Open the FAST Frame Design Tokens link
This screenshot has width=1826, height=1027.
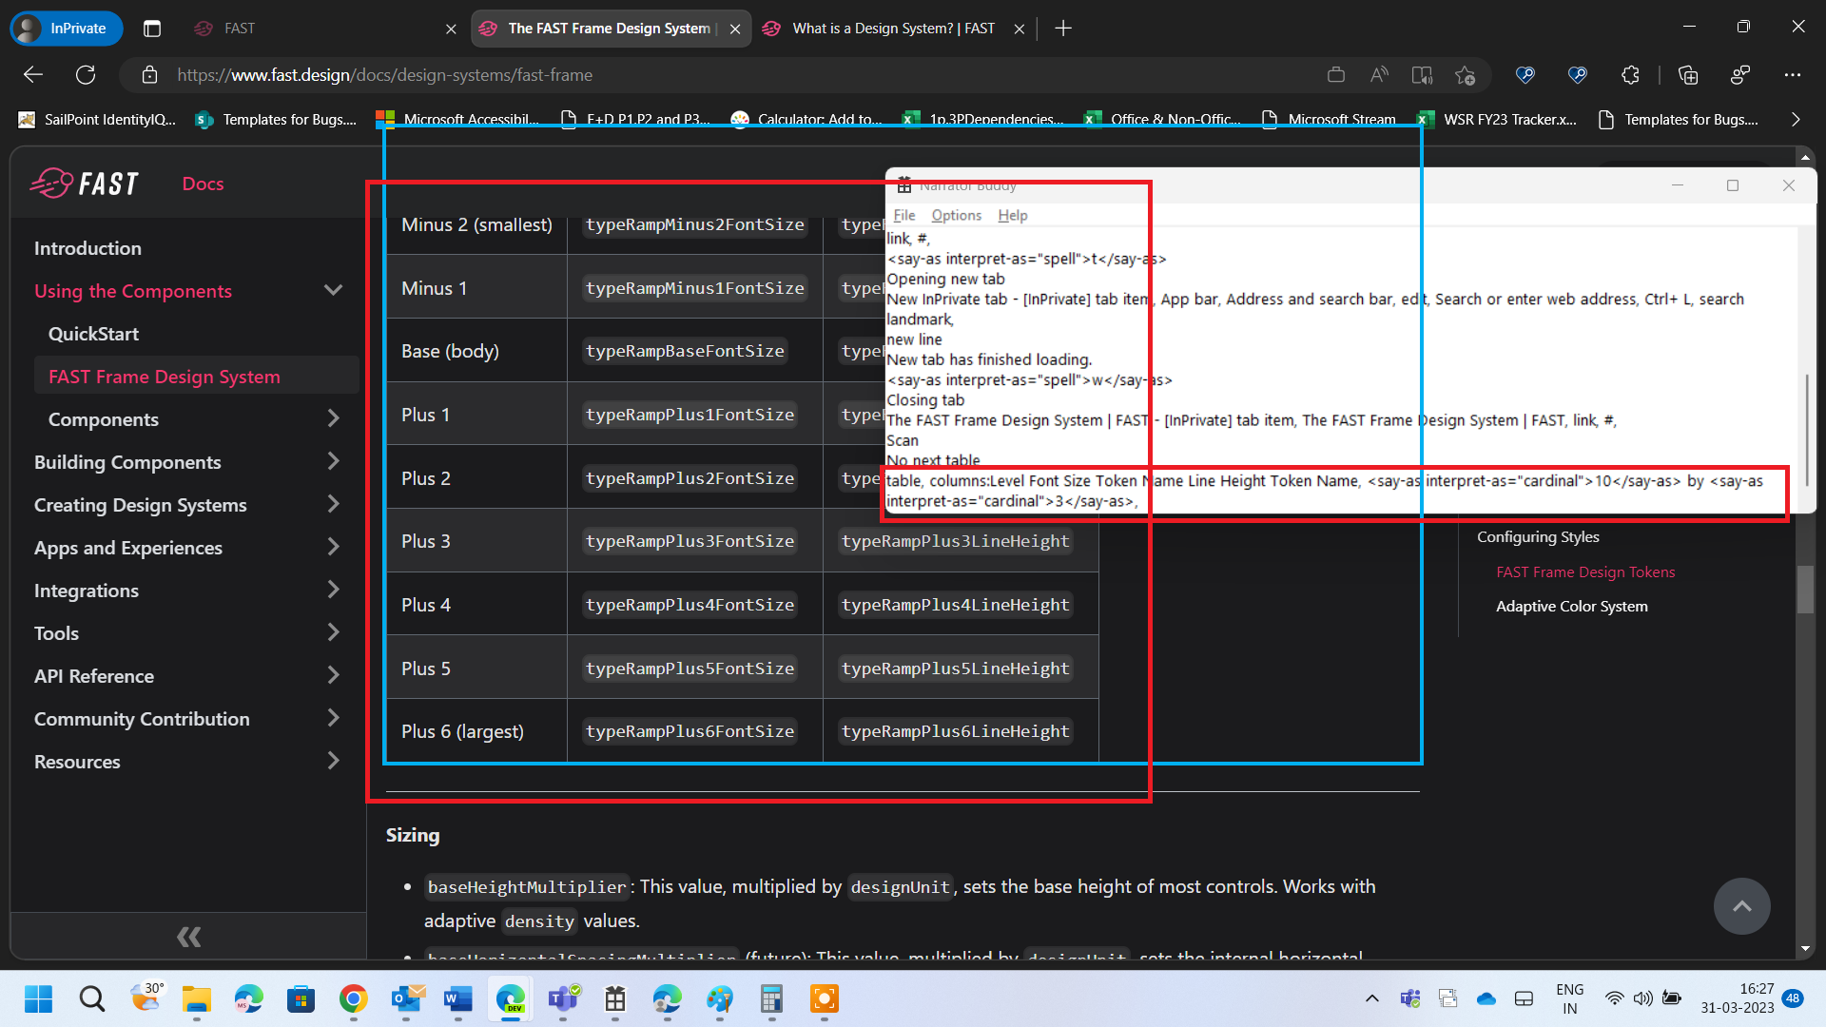(1584, 572)
